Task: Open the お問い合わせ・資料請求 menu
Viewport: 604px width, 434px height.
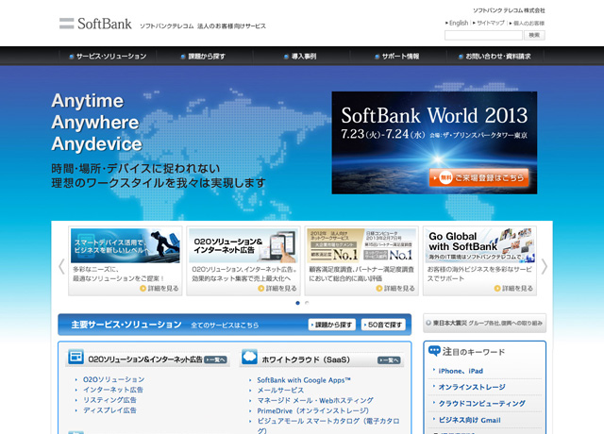Action: (x=495, y=57)
